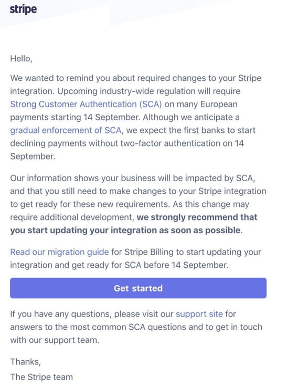Click the Thanks sign-off line
The image size is (287, 387).
(x=26, y=362)
